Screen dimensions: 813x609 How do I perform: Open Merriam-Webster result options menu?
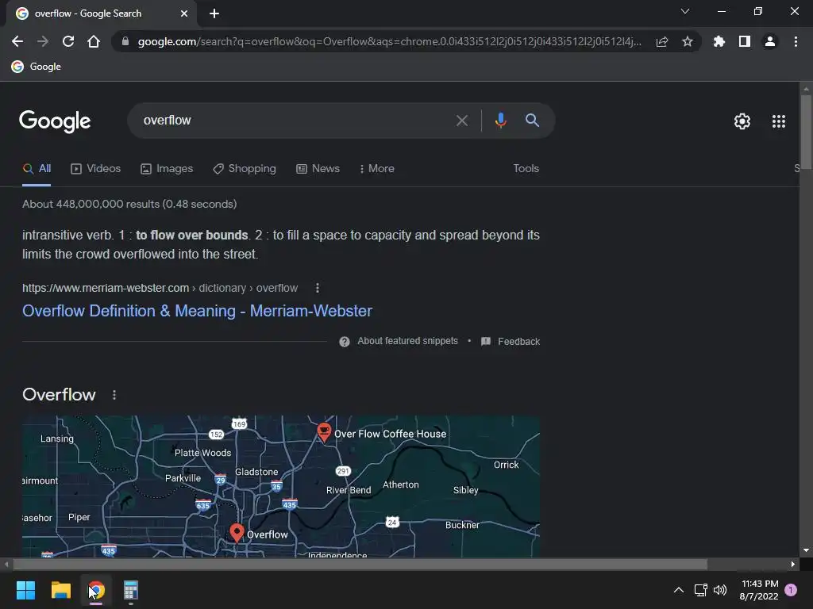tap(318, 288)
